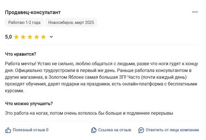Screen dimensions: 206x140
Task: Click the fourth rating star
Action: [36, 37]
